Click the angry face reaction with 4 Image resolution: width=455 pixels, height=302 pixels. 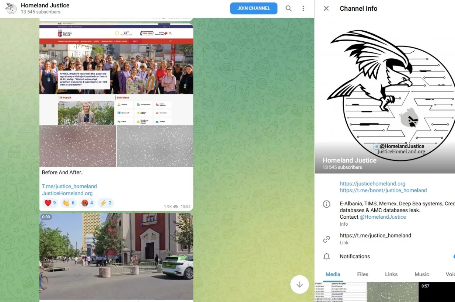point(87,203)
